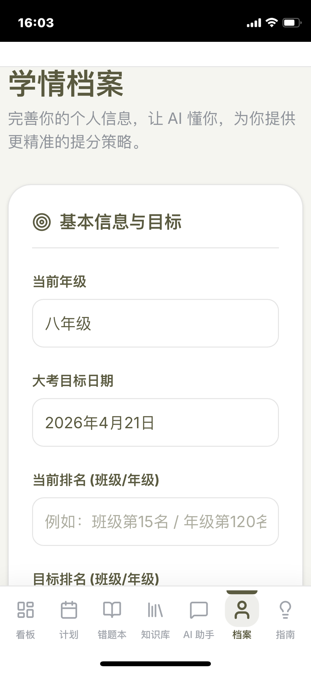Viewport: 311px width, 674px height.
Task: Tap the 计划 calendar icon
Action: pyautogui.click(x=69, y=610)
